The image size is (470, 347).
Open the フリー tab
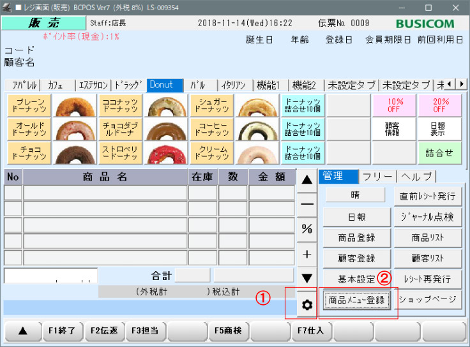point(379,177)
